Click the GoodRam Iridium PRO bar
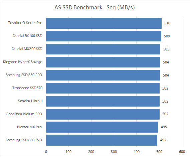Screen dimensions: 190x157 click(103, 114)
